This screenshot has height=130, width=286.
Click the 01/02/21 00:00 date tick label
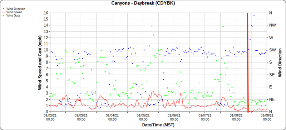pyautogui.click(x=50, y=117)
